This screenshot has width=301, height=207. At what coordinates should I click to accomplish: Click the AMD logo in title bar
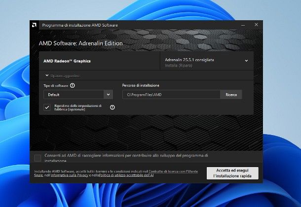(x=34, y=24)
